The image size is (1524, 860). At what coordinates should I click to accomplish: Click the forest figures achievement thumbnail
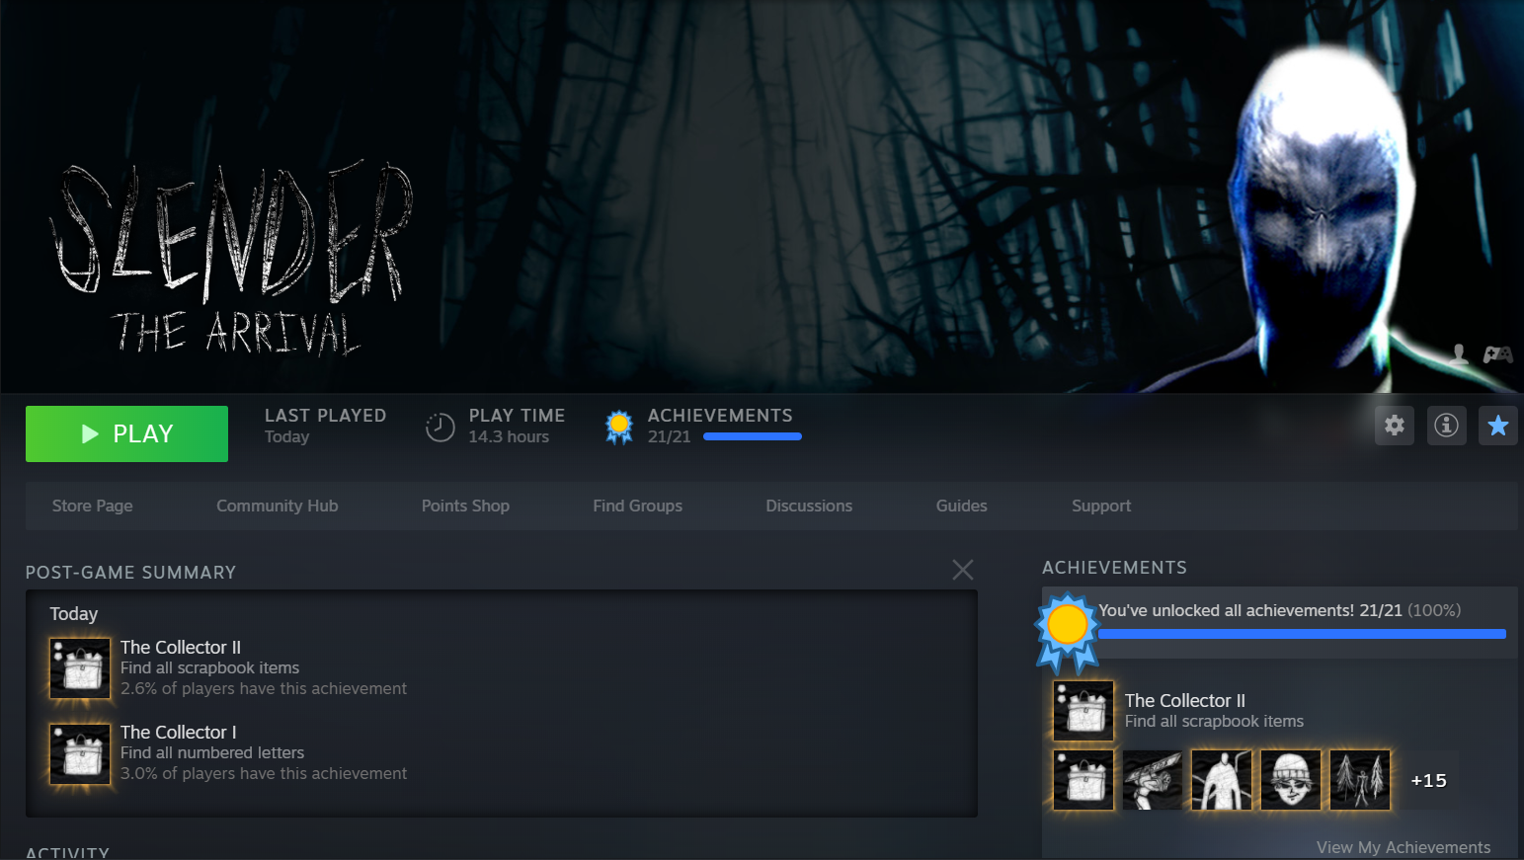pos(1360,780)
